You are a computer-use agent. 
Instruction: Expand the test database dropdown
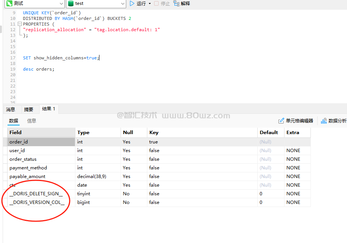coord(122,3)
